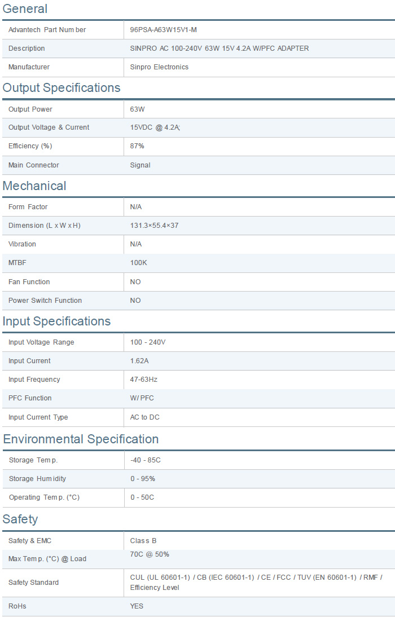
Task: Select the Sinpro Electronics manufacturer value
Action: tap(159, 67)
